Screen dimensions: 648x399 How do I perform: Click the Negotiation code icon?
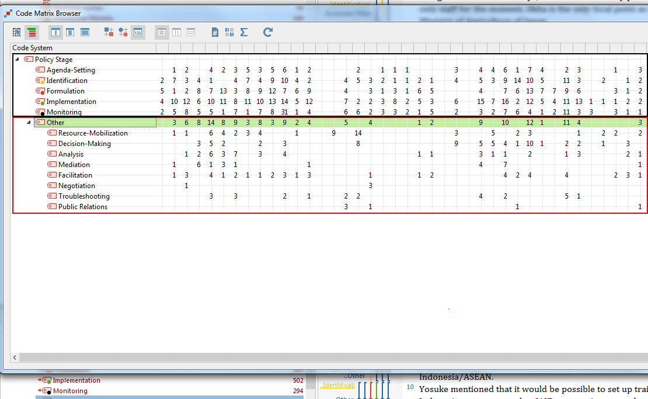click(x=51, y=185)
